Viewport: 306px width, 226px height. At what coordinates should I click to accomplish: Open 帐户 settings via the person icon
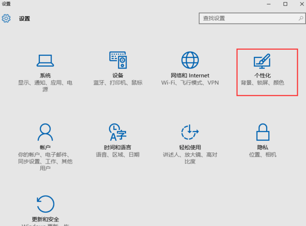point(45,133)
